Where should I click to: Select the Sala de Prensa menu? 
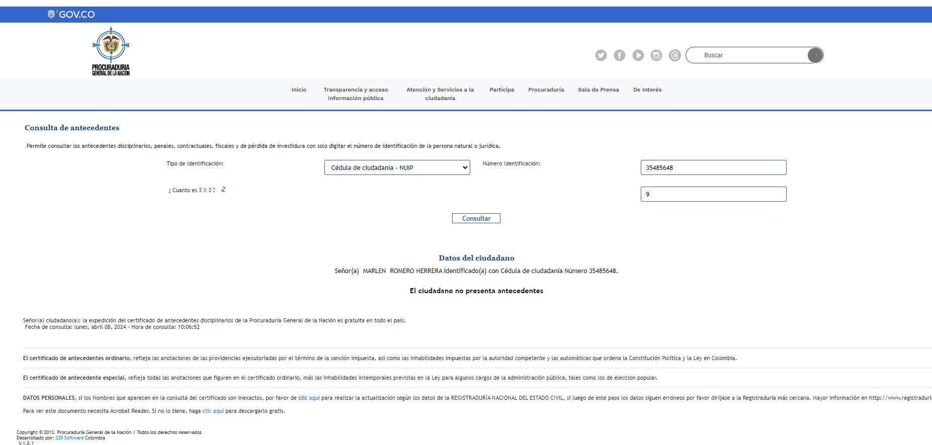(x=598, y=90)
